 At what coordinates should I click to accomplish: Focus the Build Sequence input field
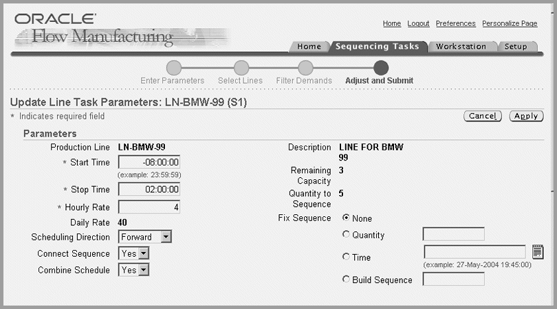pos(454,279)
